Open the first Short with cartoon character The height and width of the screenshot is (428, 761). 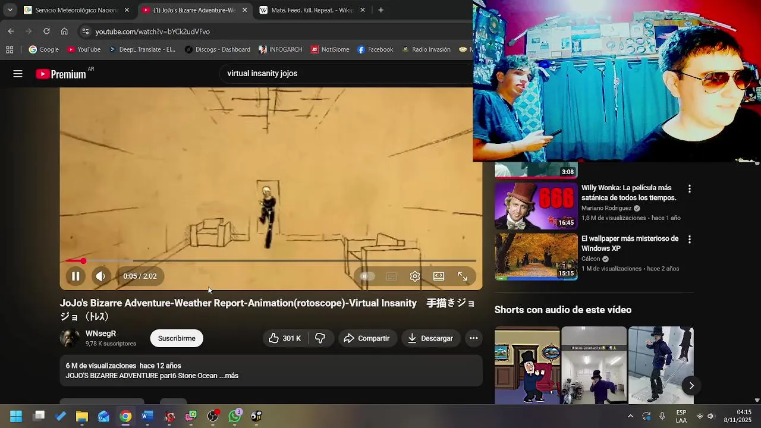pos(527,365)
